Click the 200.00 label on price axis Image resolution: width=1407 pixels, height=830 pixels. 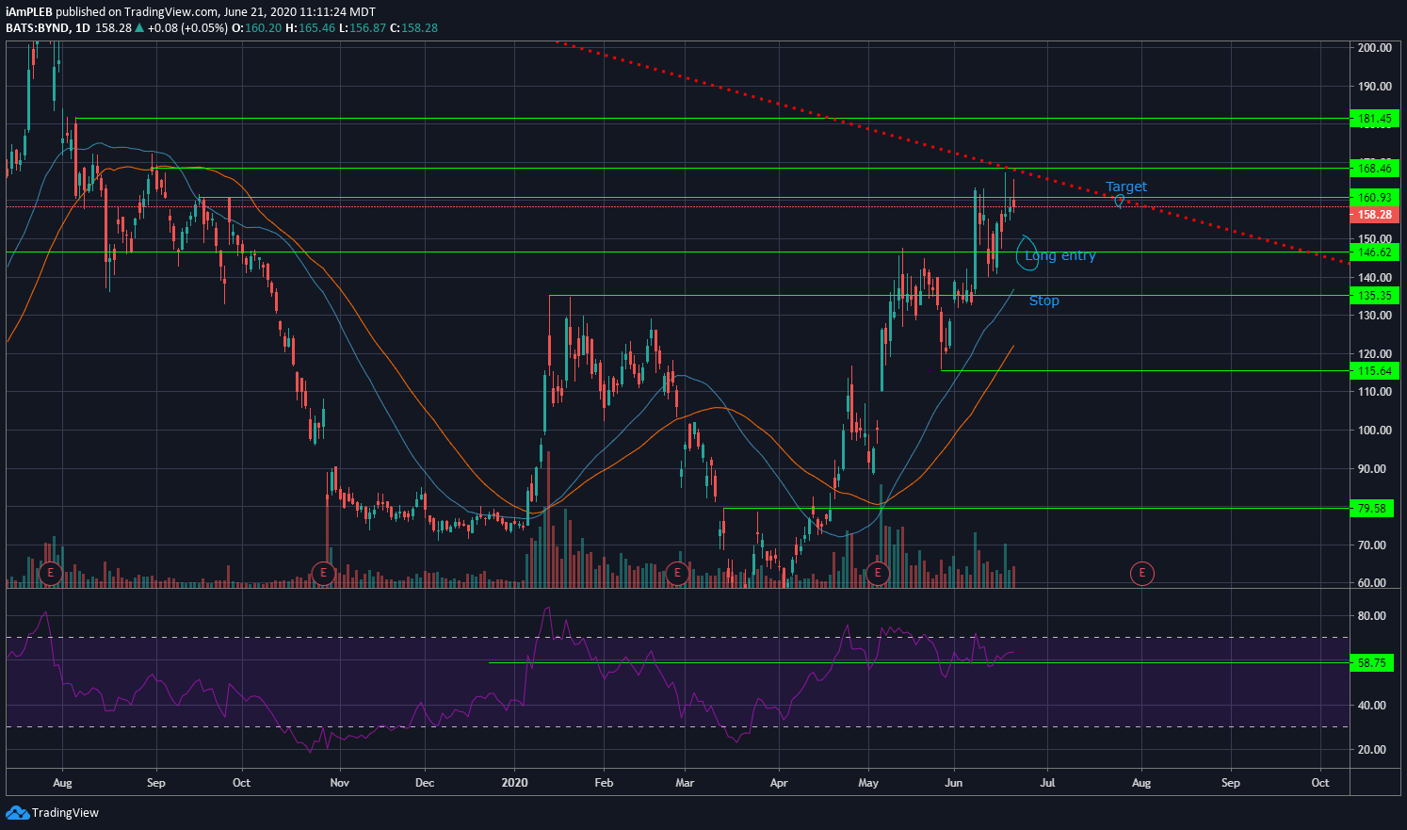(x=1375, y=48)
